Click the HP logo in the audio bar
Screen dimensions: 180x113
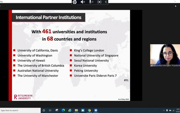pyautogui.click(x=75, y=2)
